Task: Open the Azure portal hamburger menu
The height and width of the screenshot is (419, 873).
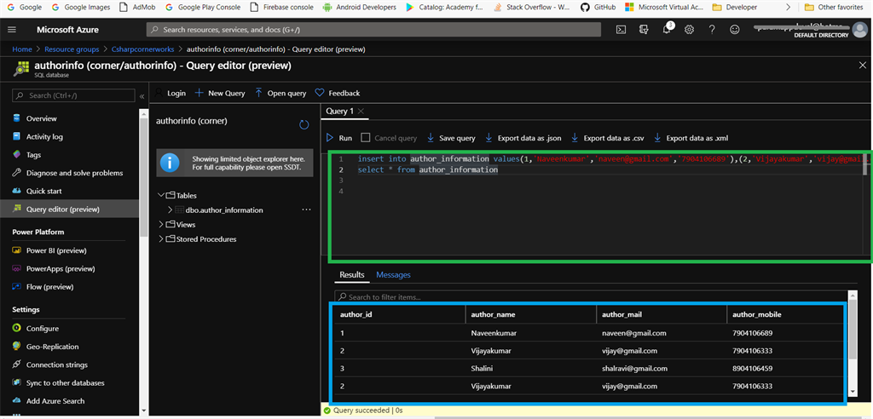Action: point(12,30)
